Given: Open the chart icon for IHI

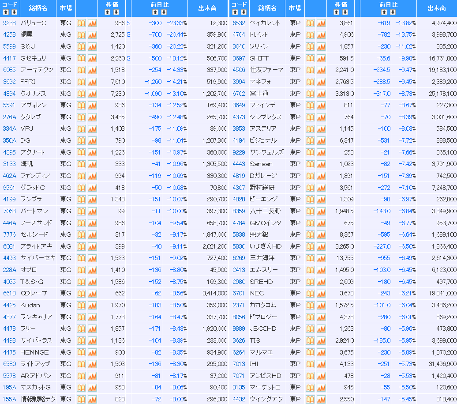Looking at the screenshot, I should pos(321,364).
